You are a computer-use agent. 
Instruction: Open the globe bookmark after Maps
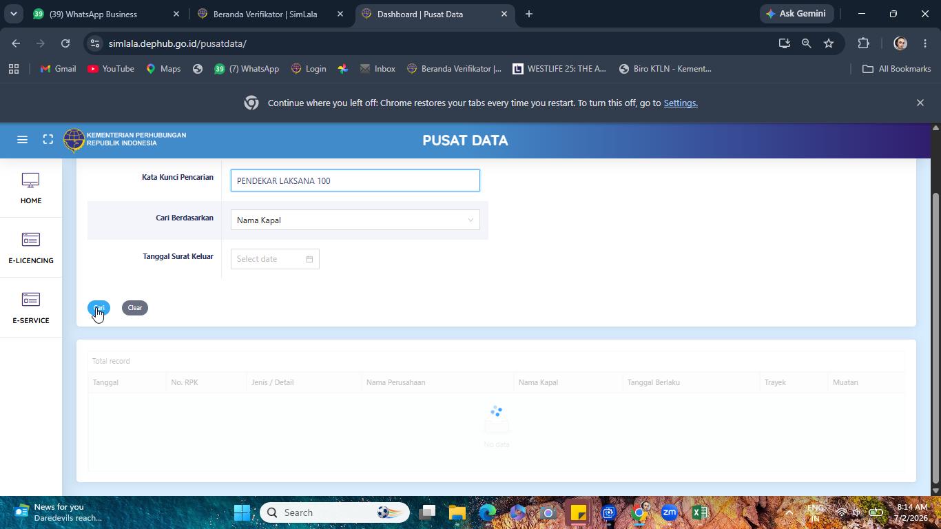click(x=198, y=69)
